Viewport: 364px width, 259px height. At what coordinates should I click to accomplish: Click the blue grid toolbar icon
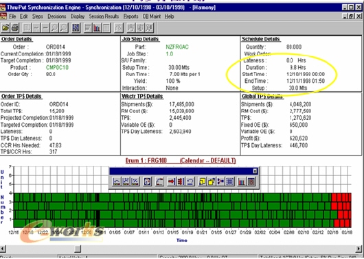tap(76, 28)
